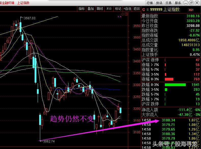
Task: Add to watchlist with +自选
Action: coord(127,9)
